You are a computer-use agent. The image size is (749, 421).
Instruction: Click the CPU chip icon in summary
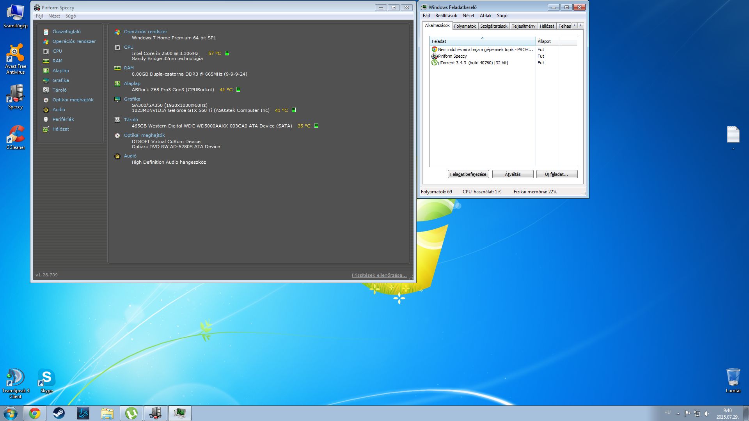tap(117, 48)
